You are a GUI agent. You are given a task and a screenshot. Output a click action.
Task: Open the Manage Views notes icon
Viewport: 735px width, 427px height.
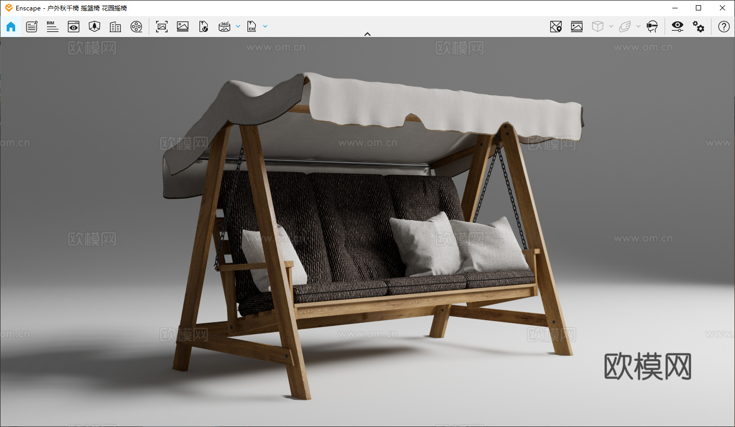(32, 27)
